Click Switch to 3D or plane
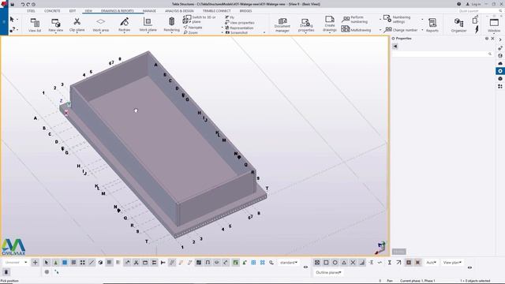The width and height of the screenshot is (505, 284). tap(200, 19)
